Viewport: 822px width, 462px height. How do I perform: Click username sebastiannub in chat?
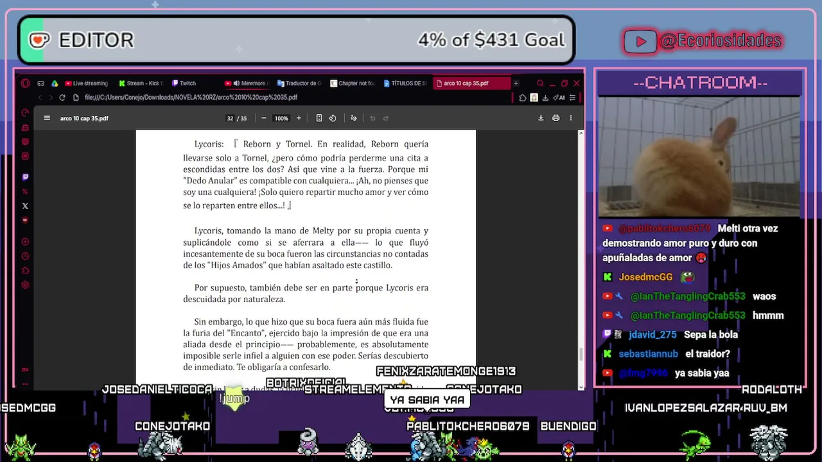point(648,354)
